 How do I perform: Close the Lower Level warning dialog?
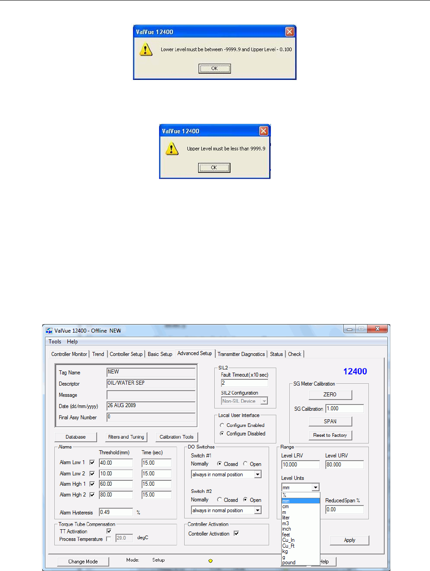[x=290, y=32]
